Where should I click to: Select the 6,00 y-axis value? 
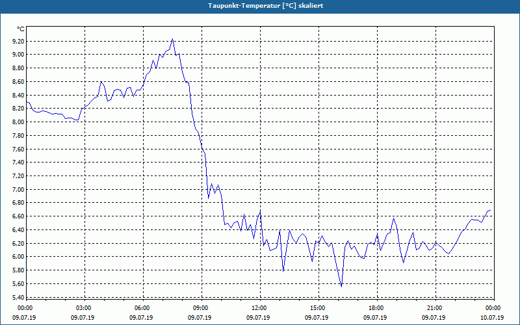point(18,257)
